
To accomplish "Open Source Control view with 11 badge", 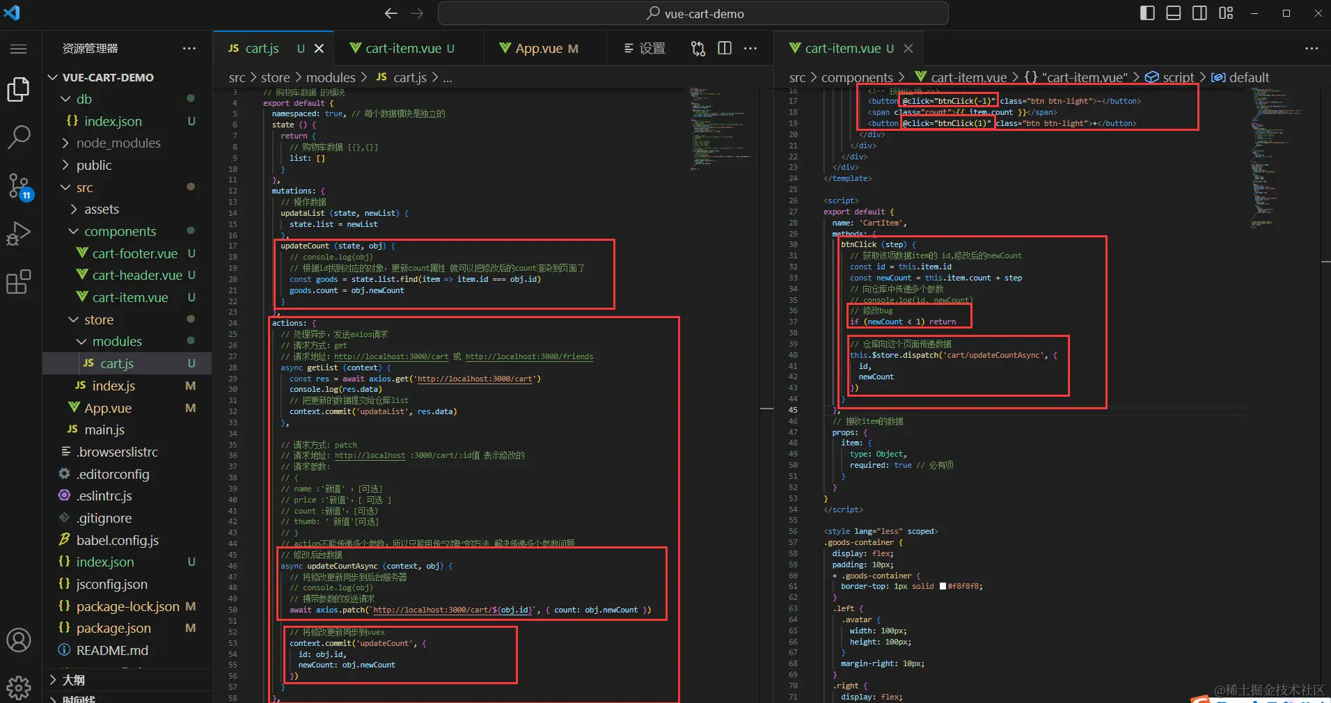I will pos(19,186).
